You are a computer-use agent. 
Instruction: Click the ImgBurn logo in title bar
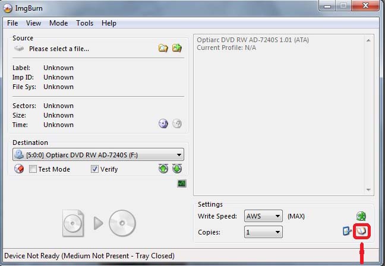(x=8, y=8)
